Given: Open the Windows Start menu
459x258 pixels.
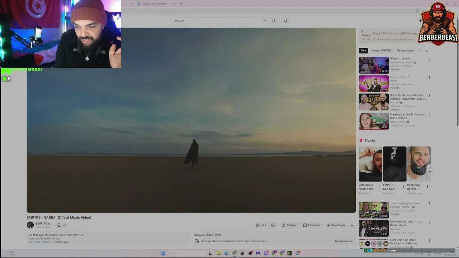Looking at the screenshot, I should click(x=162, y=253).
